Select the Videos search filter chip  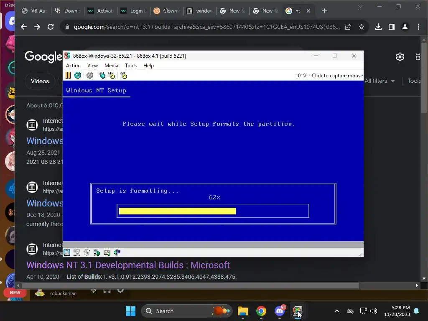[40, 81]
